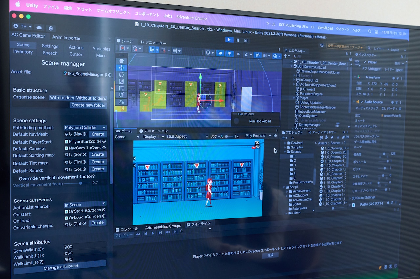The image size is (420, 279).
Task: Toggle 2D view mode in scene
Action: click(220, 53)
